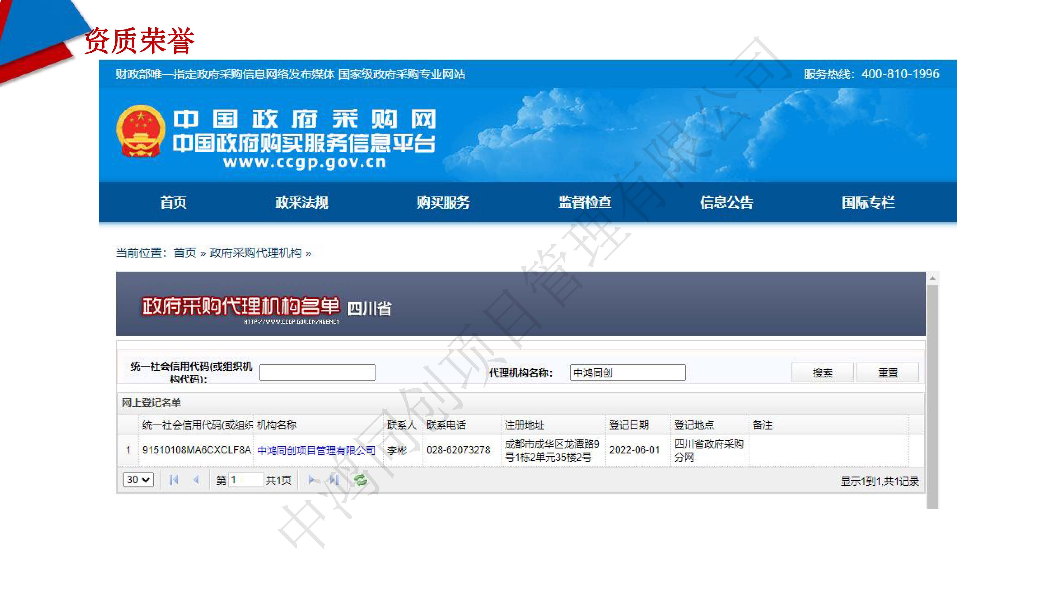Click 首页 breadcrumb link
The image size is (1054, 595).
(185, 253)
